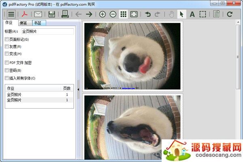Select the text tool 'A' icon

(x=192, y=14)
